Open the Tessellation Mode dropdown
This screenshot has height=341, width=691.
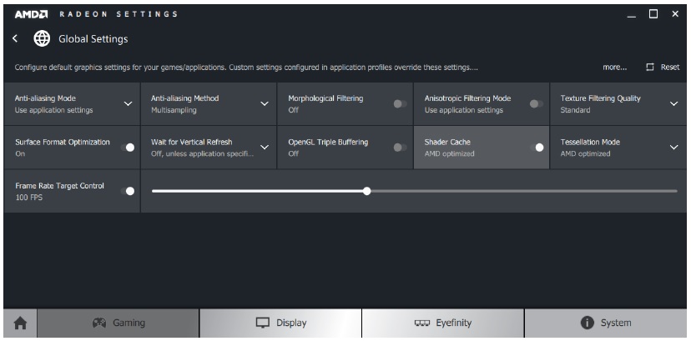point(673,148)
